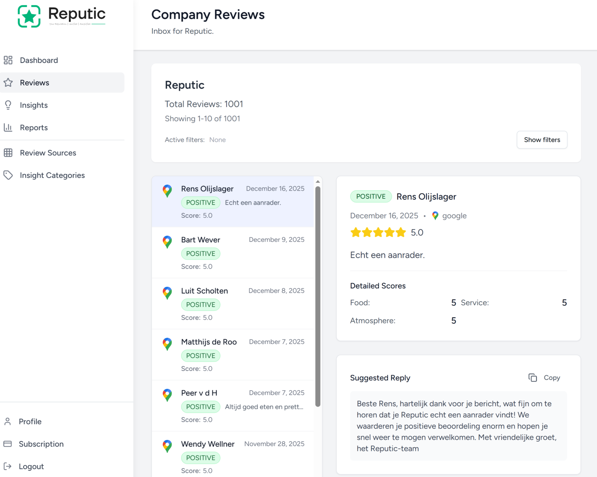The width and height of the screenshot is (597, 477).
Task: Switch to the Reviews section in sidebar
Action: pos(34,82)
